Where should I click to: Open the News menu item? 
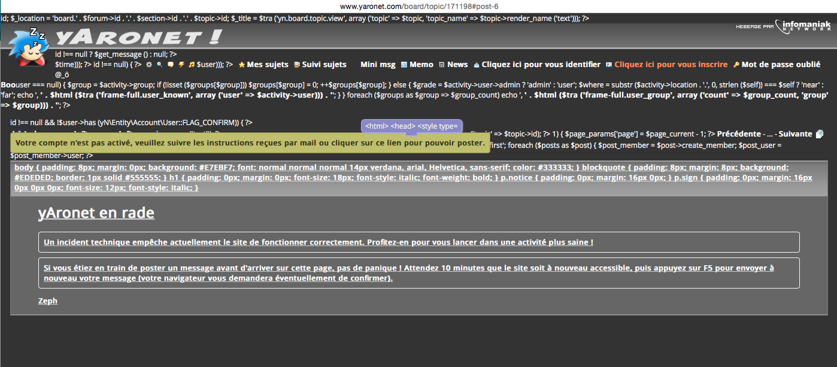pos(457,65)
